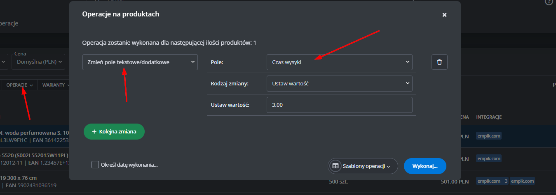This screenshot has height=195, width=556.
Task: Click the plus icon in Kolejna zmiana
Action: tap(94, 131)
